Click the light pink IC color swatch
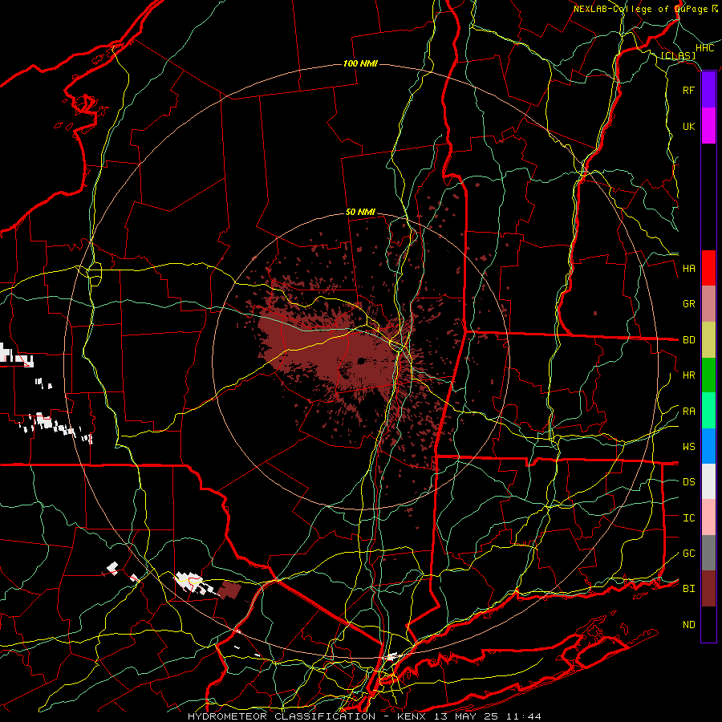The height and width of the screenshot is (722, 722). click(708, 517)
